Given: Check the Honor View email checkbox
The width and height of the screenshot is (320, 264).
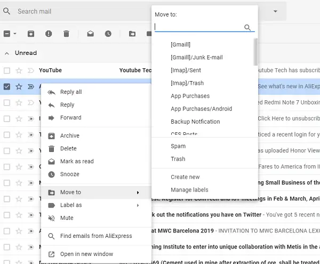Looking at the screenshot, I should (7, 151).
